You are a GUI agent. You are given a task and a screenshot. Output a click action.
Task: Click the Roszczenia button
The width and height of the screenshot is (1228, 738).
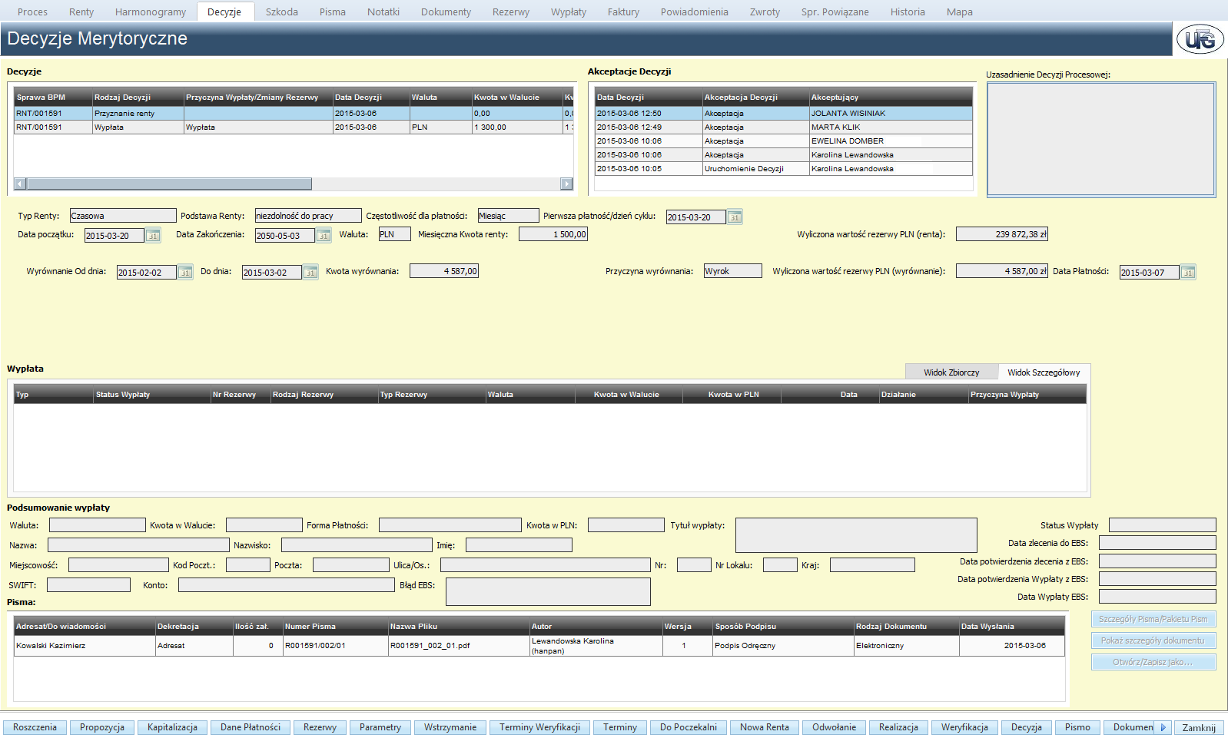35,727
